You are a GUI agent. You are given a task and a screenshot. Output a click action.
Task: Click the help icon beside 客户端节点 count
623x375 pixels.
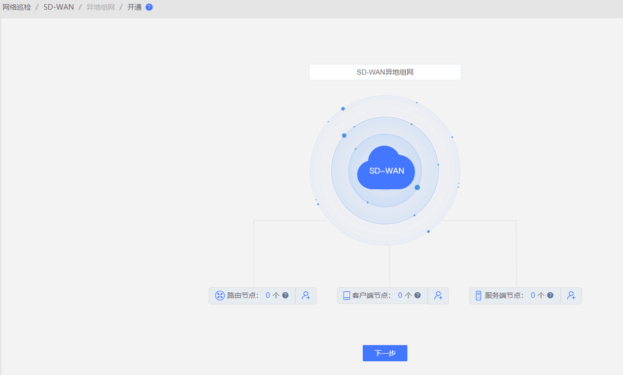[418, 295]
